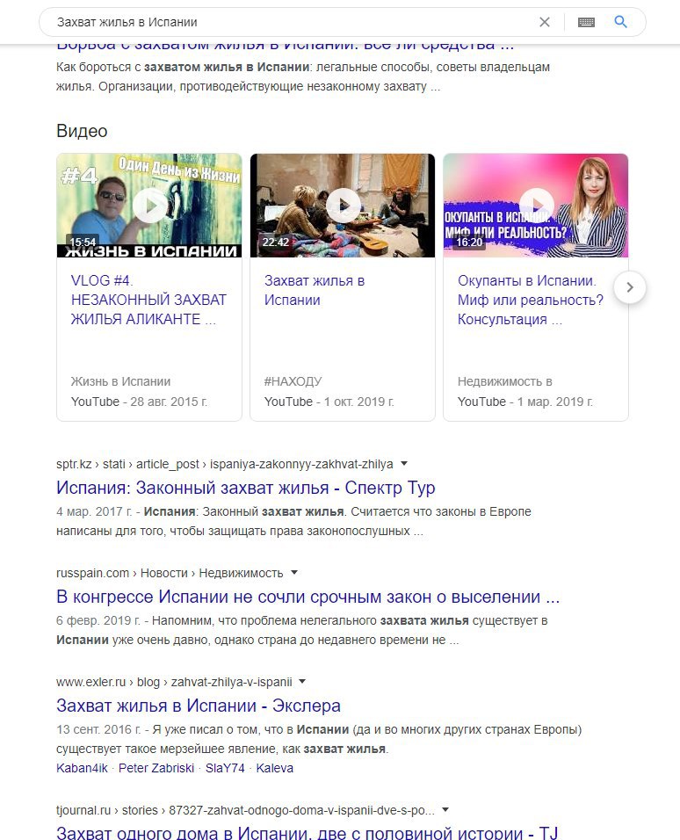Expand the sptr.kz result options arrow
The image size is (680, 840).
pyautogui.click(x=404, y=463)
